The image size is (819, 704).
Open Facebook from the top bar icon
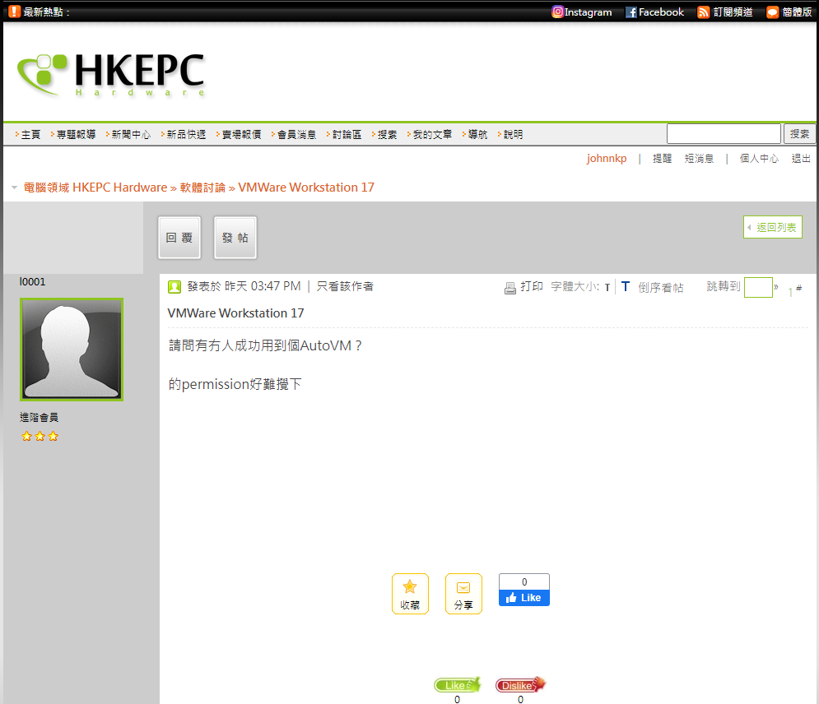coord(631,12)
